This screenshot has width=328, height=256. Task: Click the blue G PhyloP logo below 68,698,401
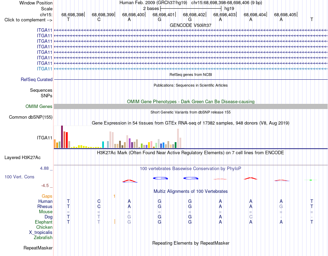coord(160,178)
